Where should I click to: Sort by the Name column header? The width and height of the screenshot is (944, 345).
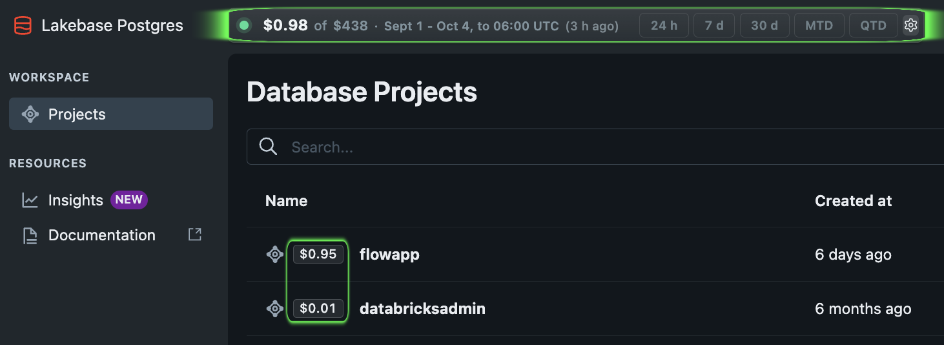pos(286,201)
